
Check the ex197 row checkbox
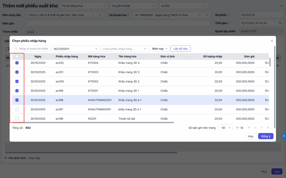17,109
